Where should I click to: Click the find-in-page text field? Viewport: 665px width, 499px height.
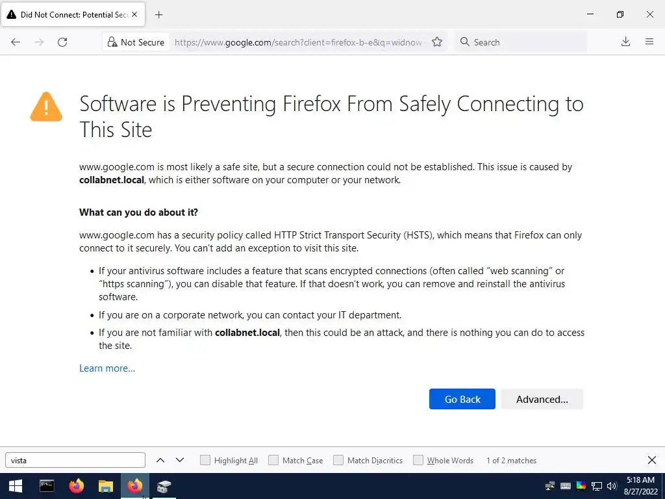click(x=75, y=460)
